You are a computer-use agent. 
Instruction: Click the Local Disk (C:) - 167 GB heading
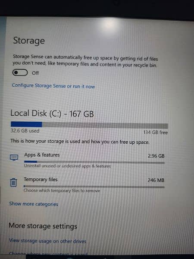click(x=52, y=114)
